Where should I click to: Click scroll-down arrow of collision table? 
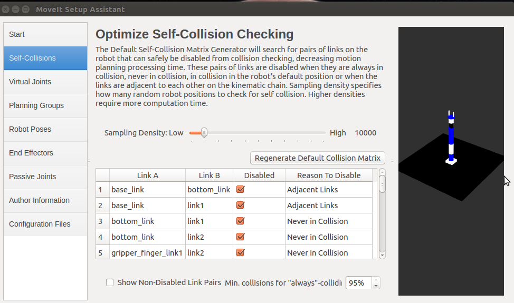[382, 255]
